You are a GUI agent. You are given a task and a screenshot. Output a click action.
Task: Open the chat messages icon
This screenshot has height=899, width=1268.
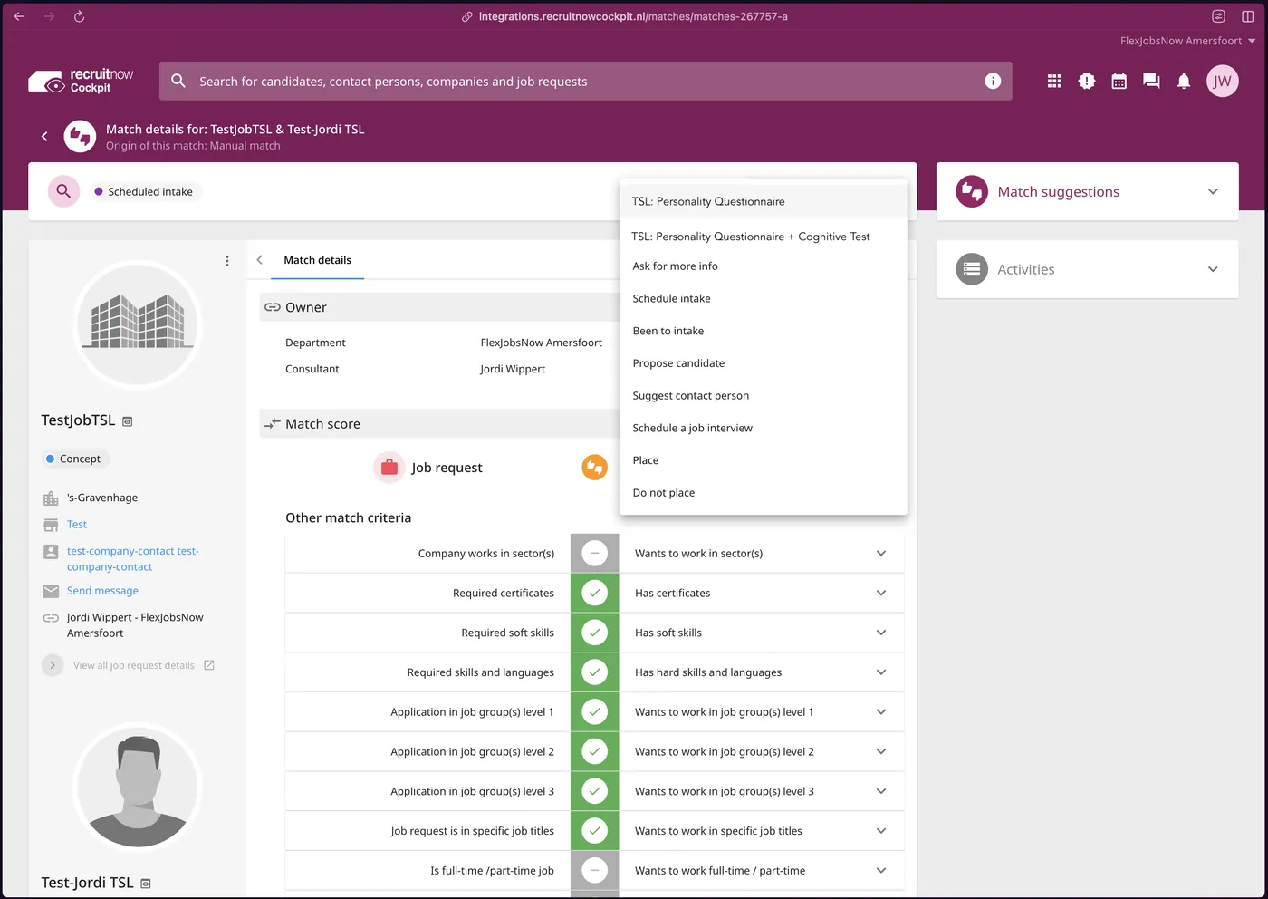tap(1151, 82)
